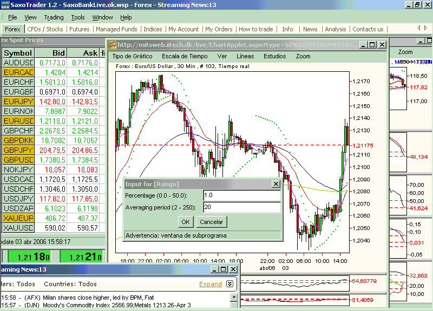Open the Estudios chart menu
This screenshot has width=433, height=311.
point(275,56)
